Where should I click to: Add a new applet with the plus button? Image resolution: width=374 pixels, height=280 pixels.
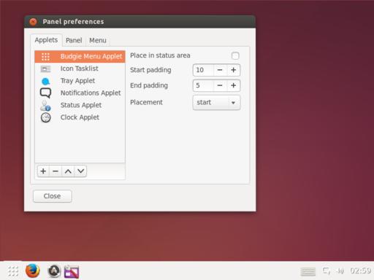43,171
